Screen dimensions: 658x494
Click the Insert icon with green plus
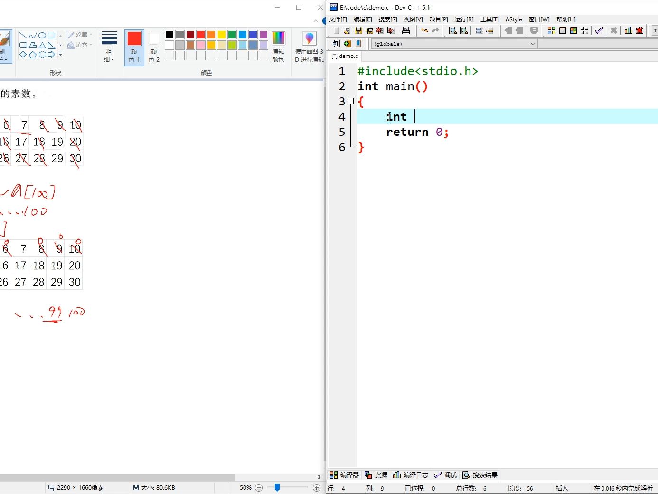[348, 44]
